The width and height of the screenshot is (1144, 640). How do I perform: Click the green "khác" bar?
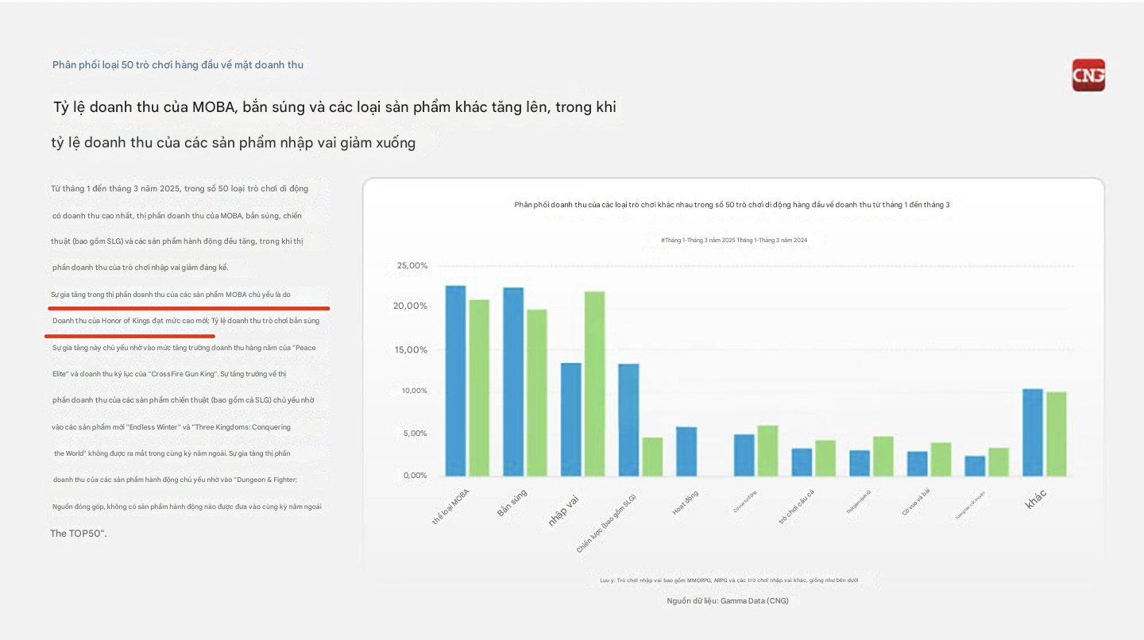point(1056,434)
